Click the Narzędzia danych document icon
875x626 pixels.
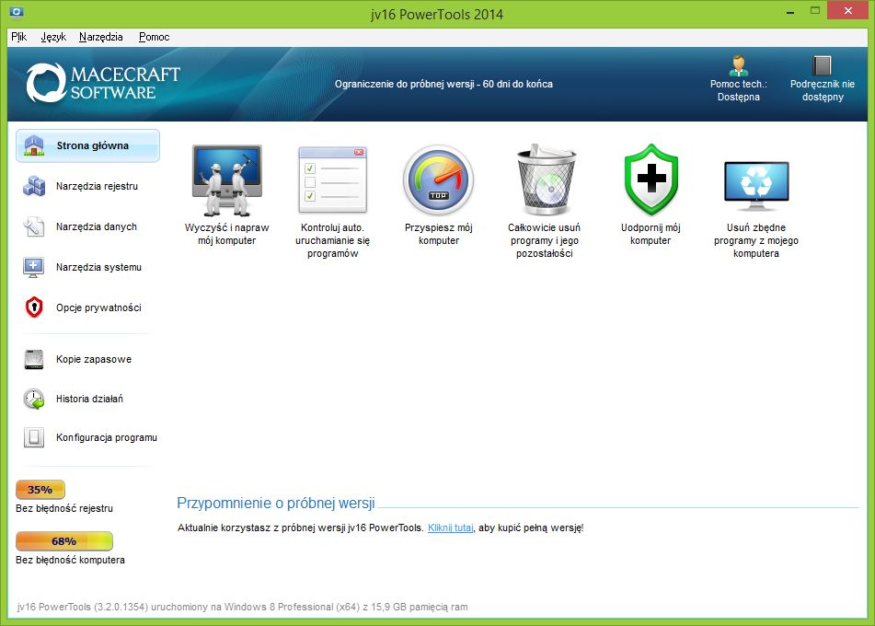[x=33, y=226]
